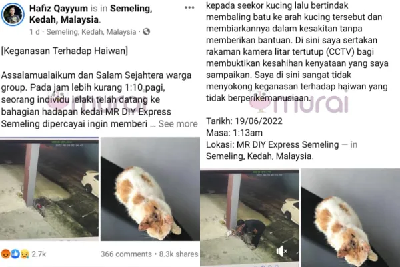View the 366 comments

tap(126, 254)
